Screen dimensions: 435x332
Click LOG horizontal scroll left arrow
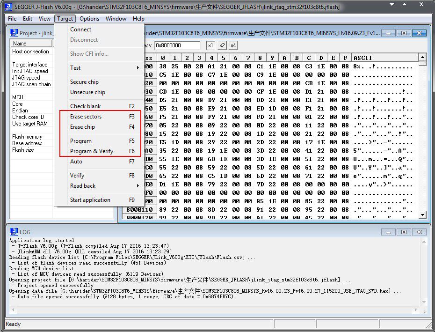click(x=13, y=310)
